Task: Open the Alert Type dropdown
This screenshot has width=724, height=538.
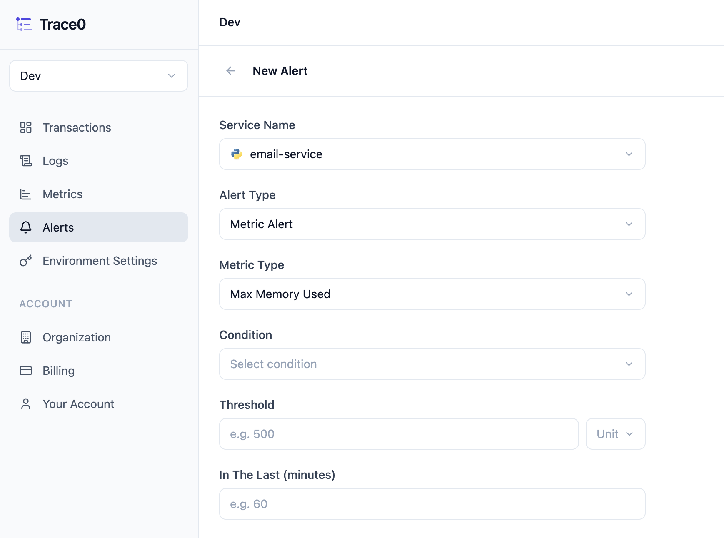Action: pyautogui.click(x=432, y=224)
